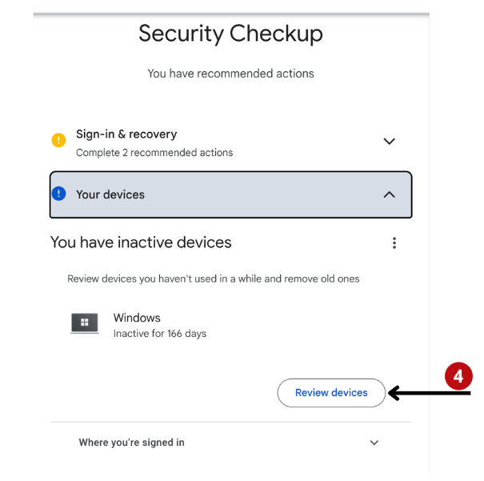Image resolution: width=484 pixels, height=481 pixels.
Task: Select the Sign-in & recovery heading
Action: click(126, 134)
